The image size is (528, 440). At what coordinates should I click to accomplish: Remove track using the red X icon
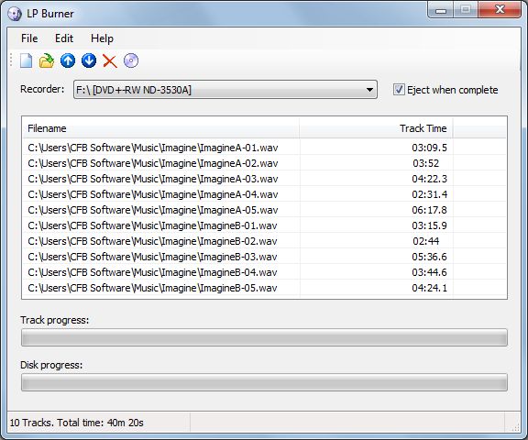(110, 61)
